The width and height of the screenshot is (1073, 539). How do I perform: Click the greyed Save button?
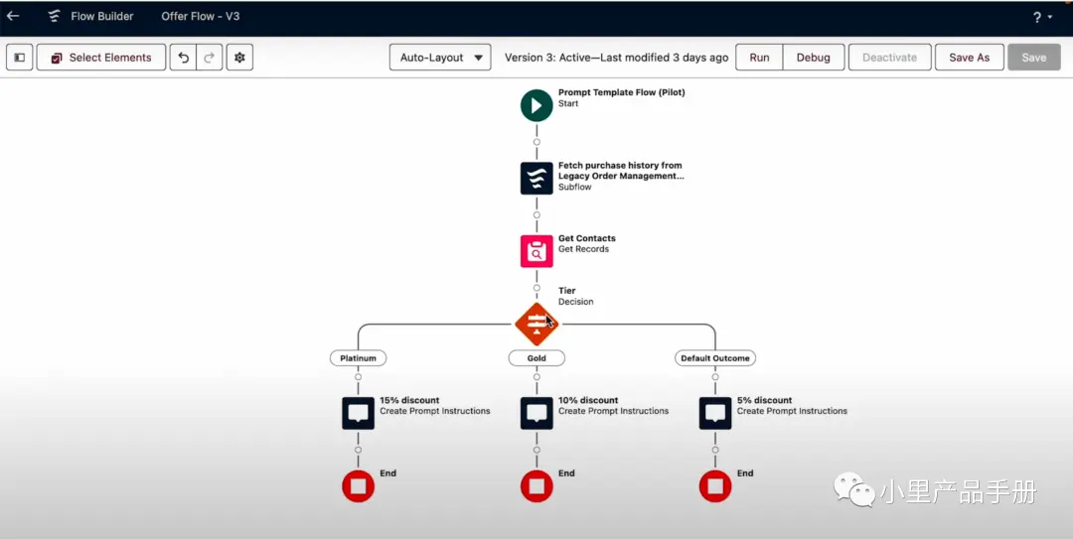pos(1034,58)
